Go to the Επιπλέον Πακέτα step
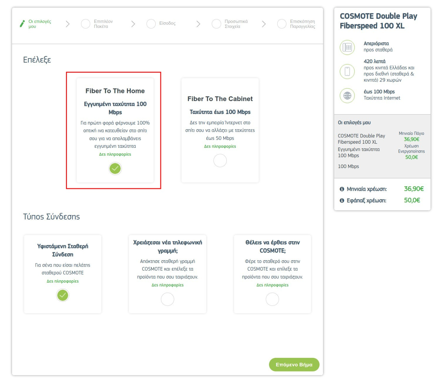437x379 pixels. pyautogui.click(x=103, y=24)
